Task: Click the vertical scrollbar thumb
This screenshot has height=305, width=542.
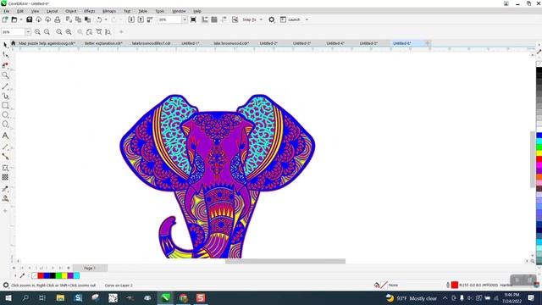Action: point(533,159)
